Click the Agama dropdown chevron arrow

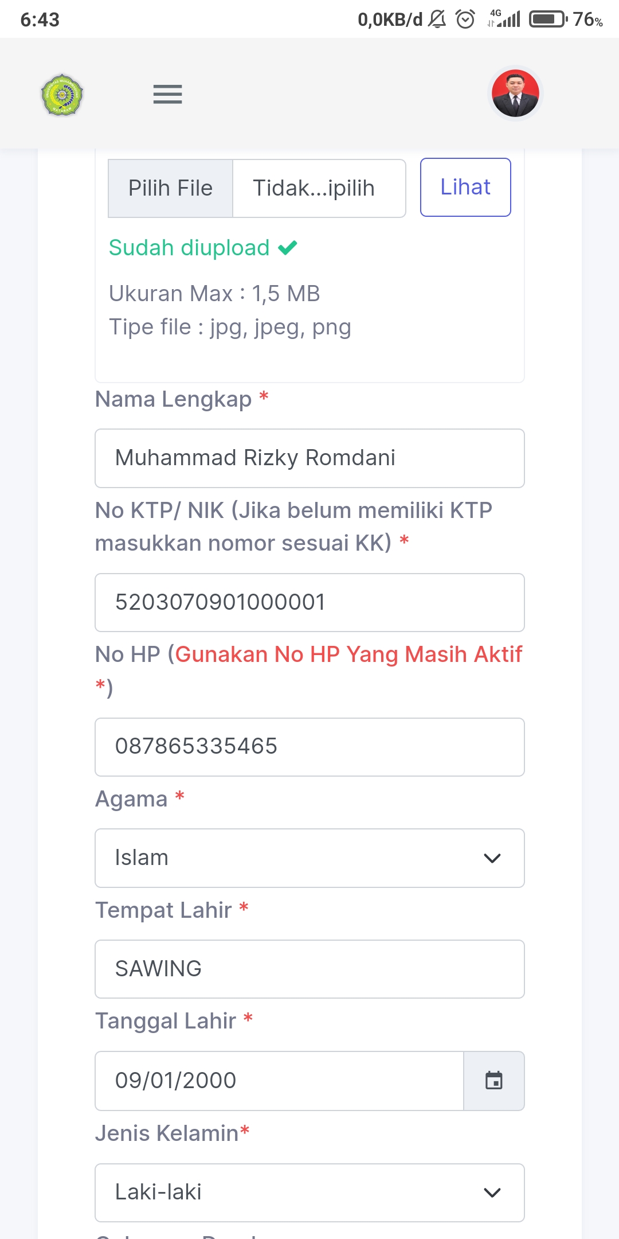(x=492, y=858)
